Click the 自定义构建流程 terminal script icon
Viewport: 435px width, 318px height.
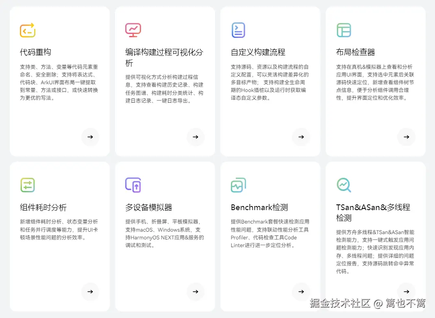pos(238,30)
